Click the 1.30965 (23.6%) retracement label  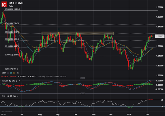click(x=12, y=55)
